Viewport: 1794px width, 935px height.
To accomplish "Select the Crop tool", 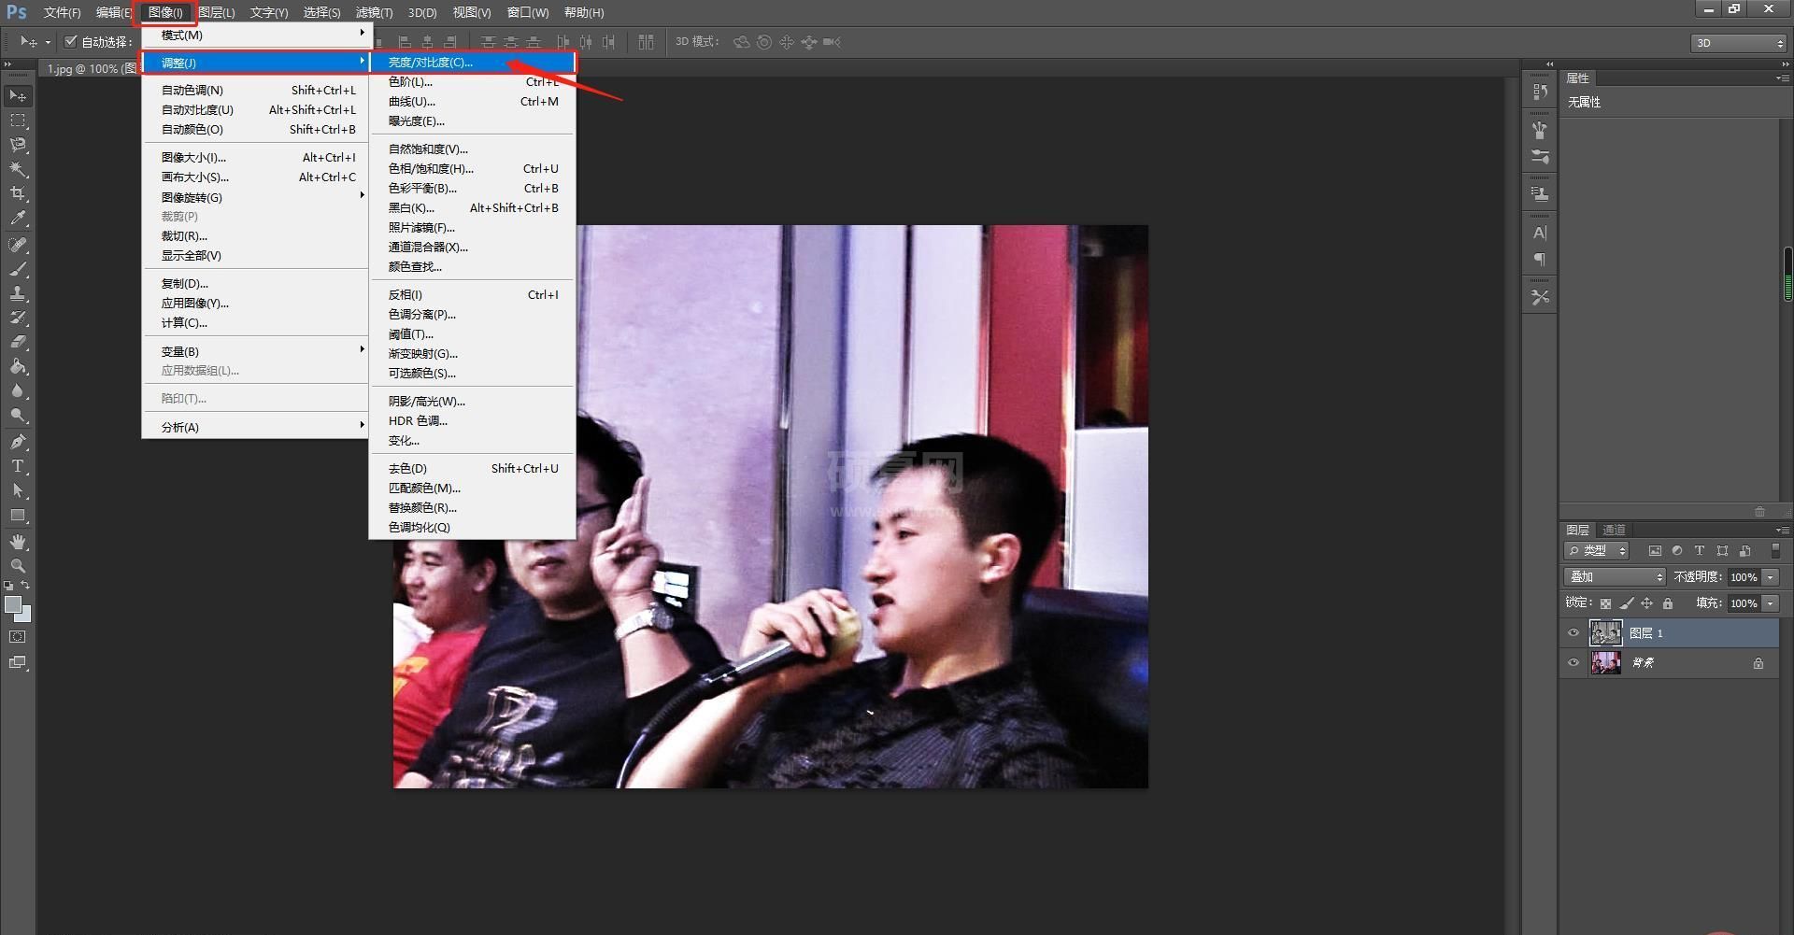I will click(18, 193).
